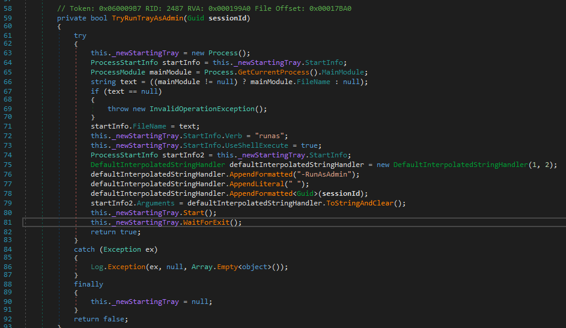Click WaitForExit method on line 81
566x328 pixels.
coord(206,222)
